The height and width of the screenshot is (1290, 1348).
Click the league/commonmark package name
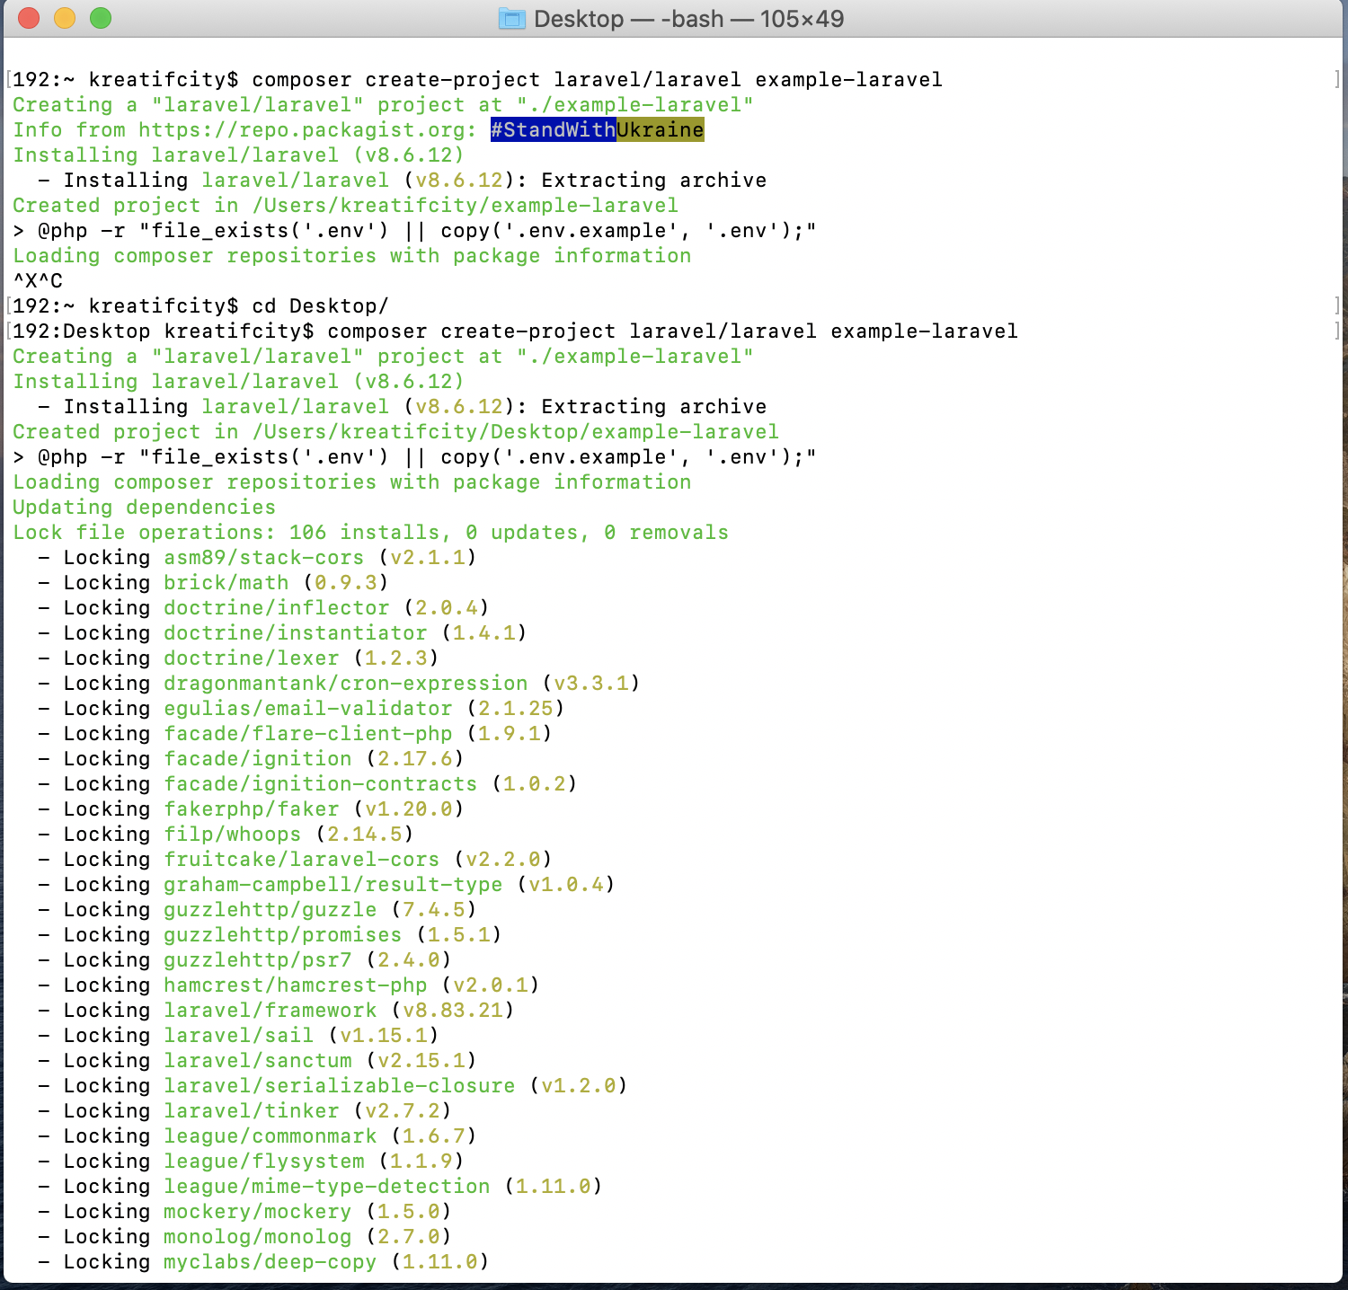pyautogui.click(x=270, y=1136)
